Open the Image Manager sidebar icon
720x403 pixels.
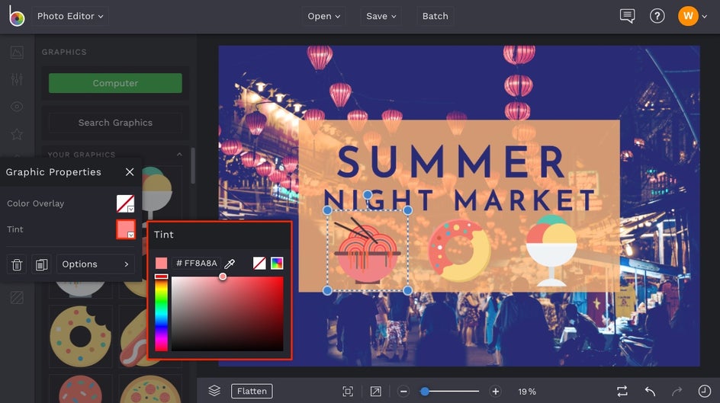point(17,53)
